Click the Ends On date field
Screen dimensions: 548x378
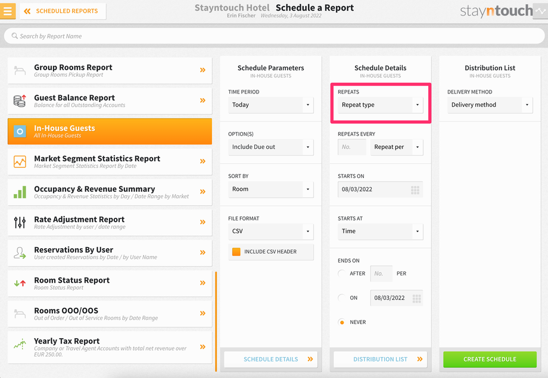(x=397, y=298)
